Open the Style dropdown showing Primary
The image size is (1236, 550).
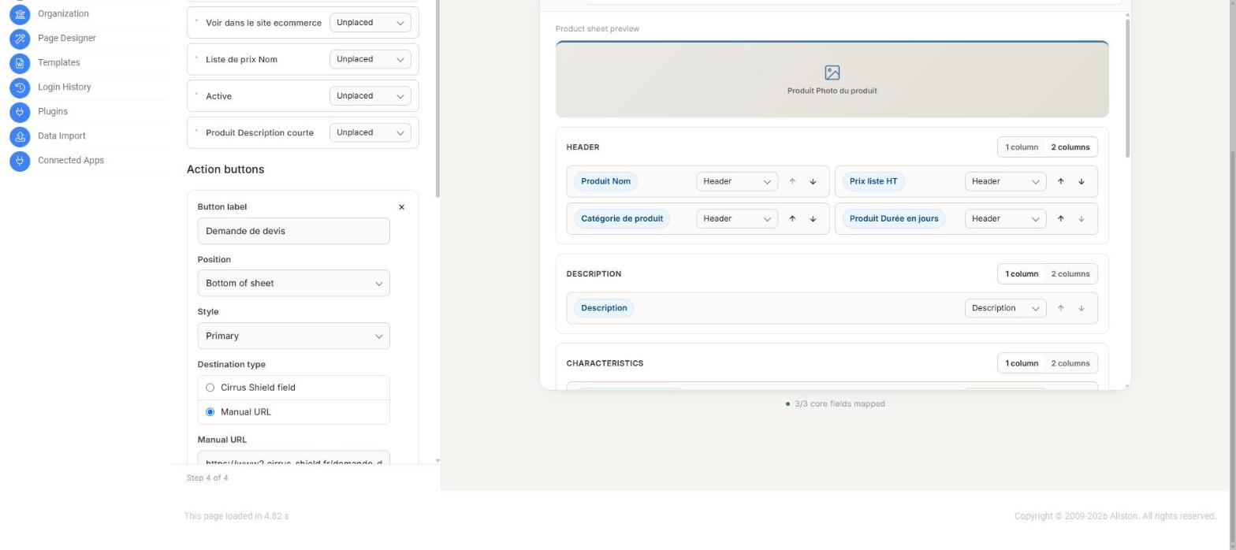293,336
